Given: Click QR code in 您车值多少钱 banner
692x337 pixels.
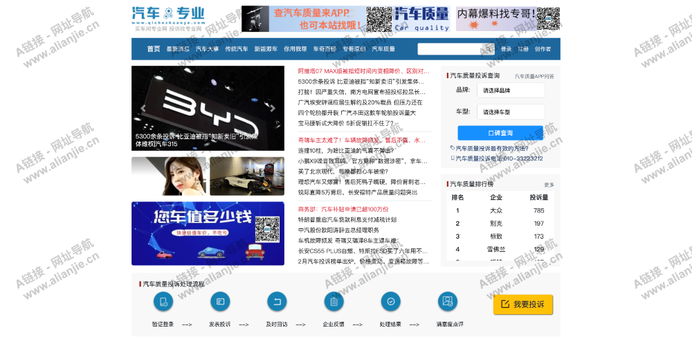Looking at the screenshot, I should pyautogui.click(x=267, y=229).
